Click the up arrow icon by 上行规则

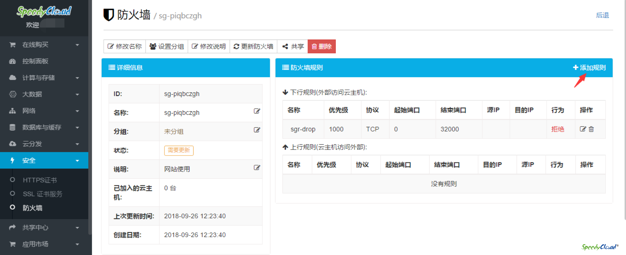tap(285, 147)
